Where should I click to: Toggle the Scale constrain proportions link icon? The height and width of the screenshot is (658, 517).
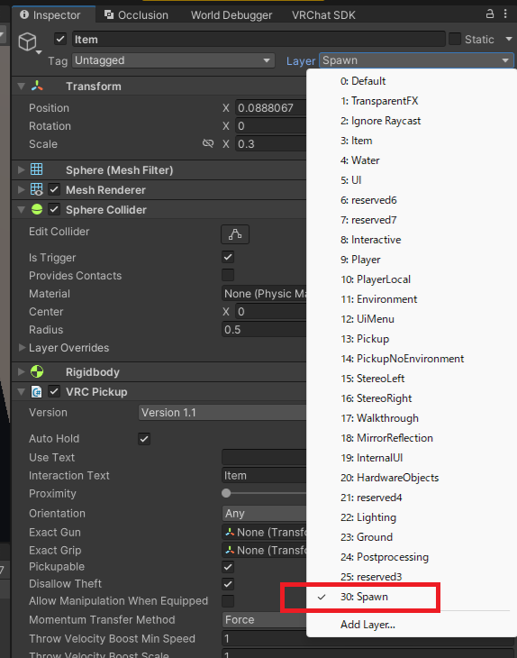(x=207, y=143)
